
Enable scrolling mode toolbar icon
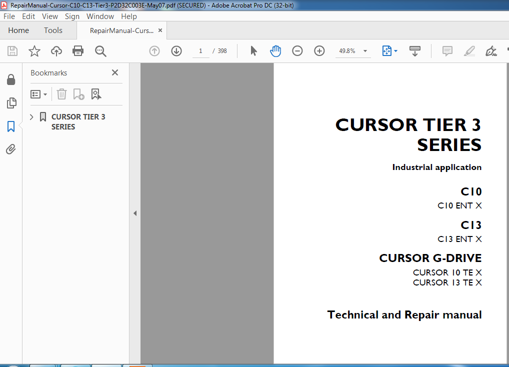414,51
